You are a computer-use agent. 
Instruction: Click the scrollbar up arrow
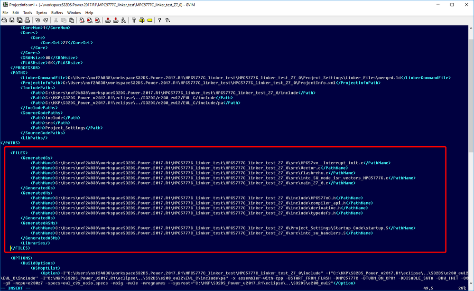pyautogui.click(x=471, y=28)
